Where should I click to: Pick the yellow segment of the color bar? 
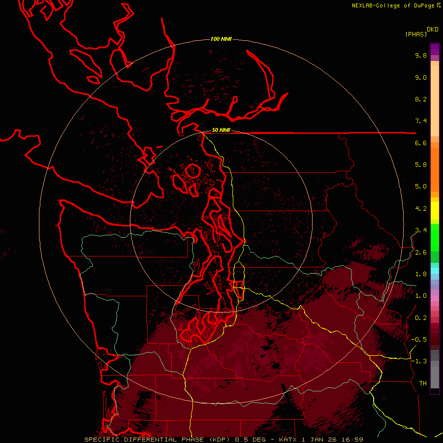pyautogui.click(x=435, y=211)
